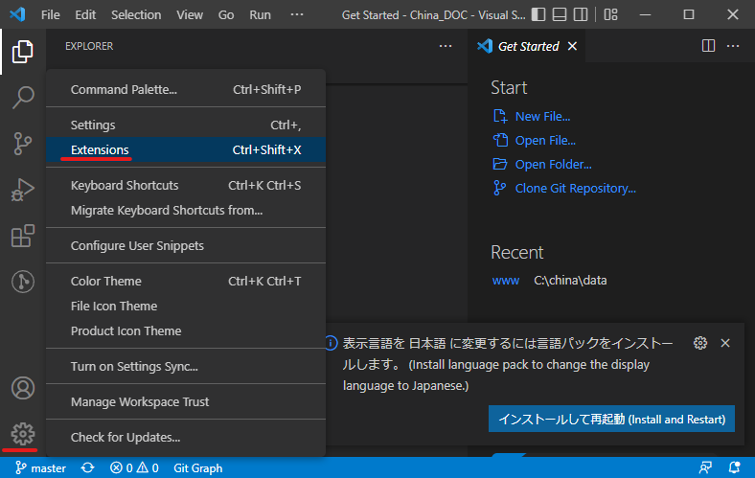Viewport: 755px width, 478px height.
Task: Open the Accounts icon in activity bar
Action: [23, 388]
